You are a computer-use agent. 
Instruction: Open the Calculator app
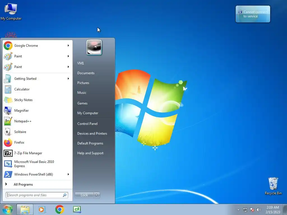coord(37,89)
